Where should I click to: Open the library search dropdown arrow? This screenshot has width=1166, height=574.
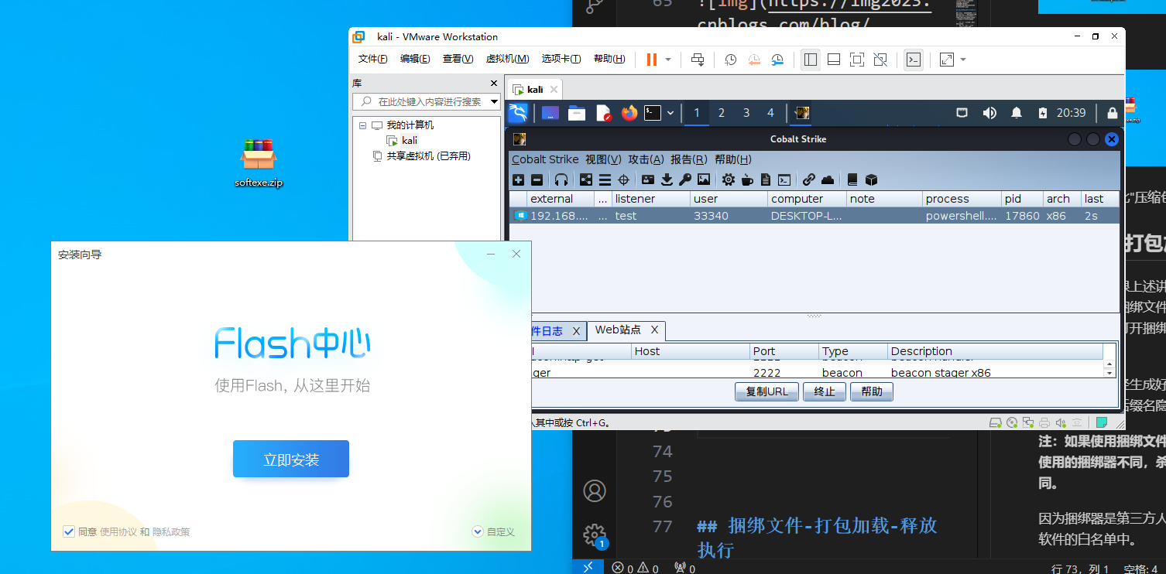pyautogui.click(x=494, y=101)
